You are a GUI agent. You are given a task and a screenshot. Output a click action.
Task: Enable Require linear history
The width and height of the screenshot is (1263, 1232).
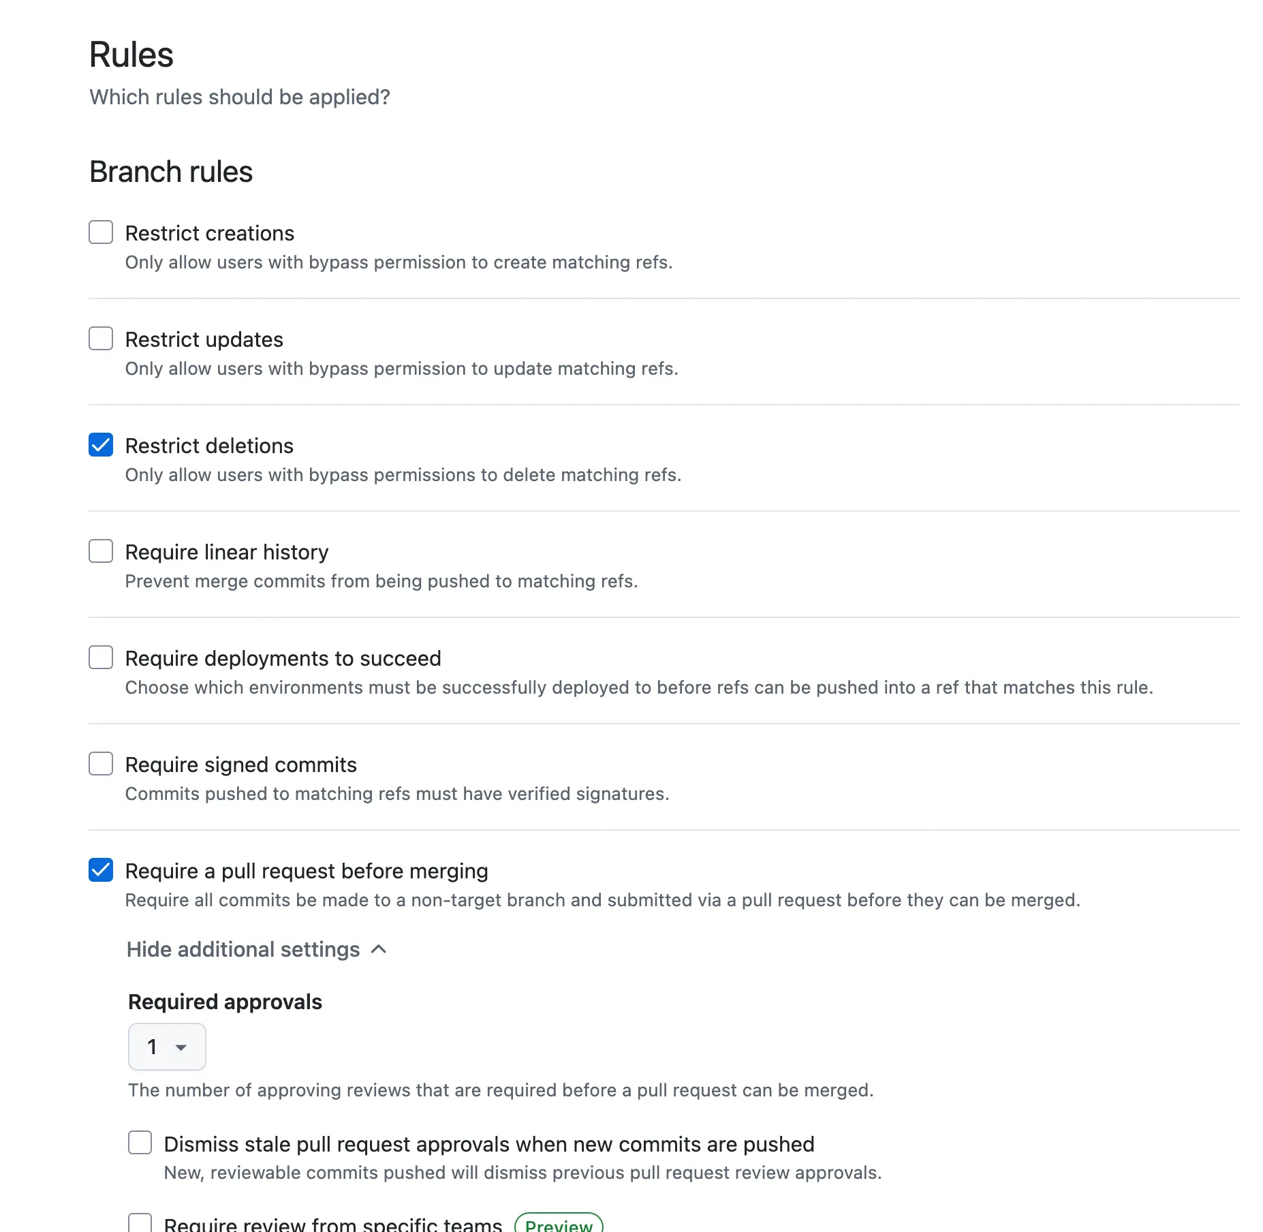pyautogui.click(x=100, y=551)
